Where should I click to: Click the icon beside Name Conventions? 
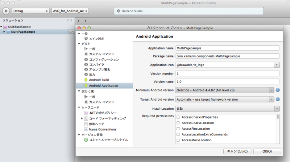[x=86, y=129]
